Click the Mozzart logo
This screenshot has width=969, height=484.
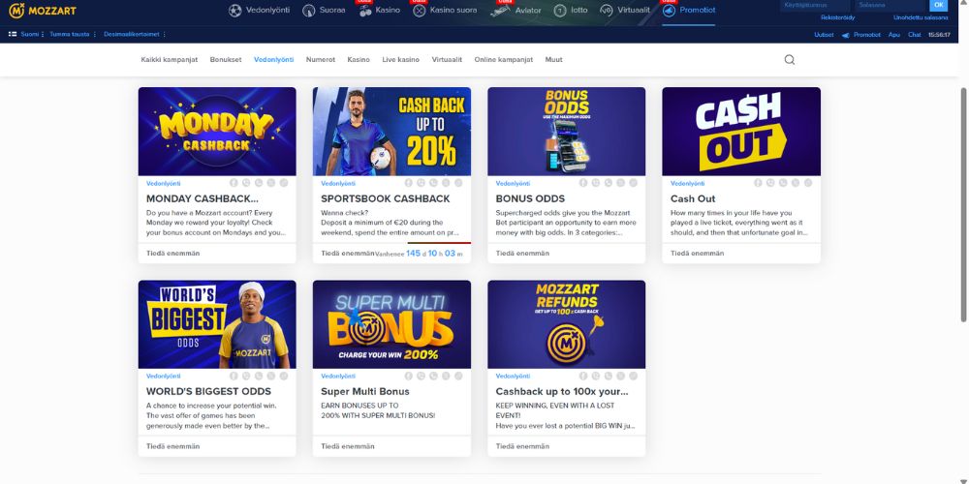pyautogui.click(x=43, y=11)
